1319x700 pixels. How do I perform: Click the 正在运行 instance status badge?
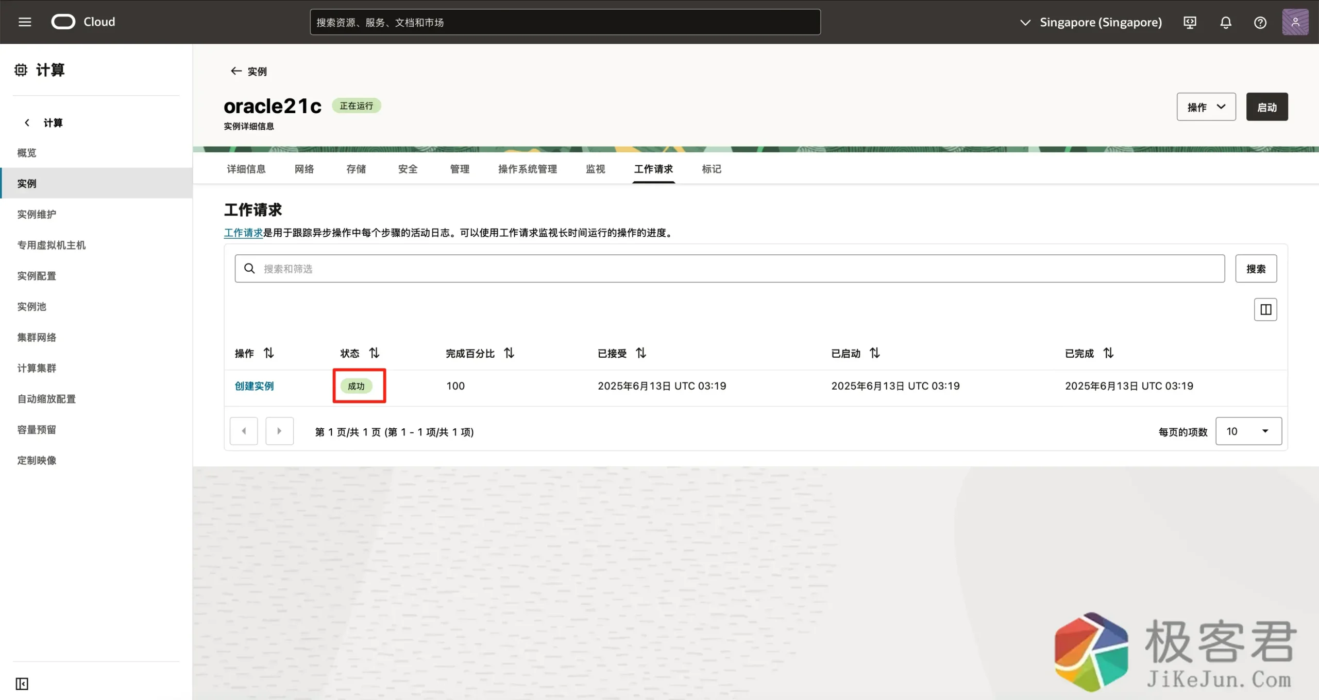tap(356, 106)
